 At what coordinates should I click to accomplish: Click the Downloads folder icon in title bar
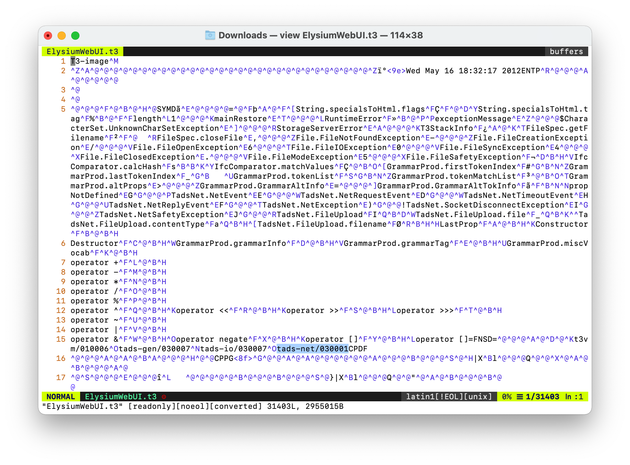coord(210,35)
